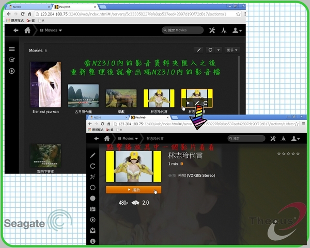Open activity pulse icon in front window
Screen dimensions: 310x248
(x=283, y=139)
